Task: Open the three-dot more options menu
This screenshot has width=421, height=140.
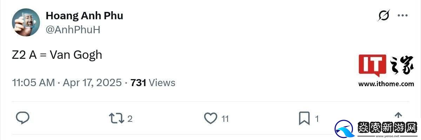Action: [402, 16]
